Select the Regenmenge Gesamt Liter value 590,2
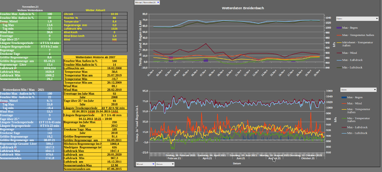Image resolution: width=382 pixels, height=172 pixels. pyautogui.click(x=50, y=144)
